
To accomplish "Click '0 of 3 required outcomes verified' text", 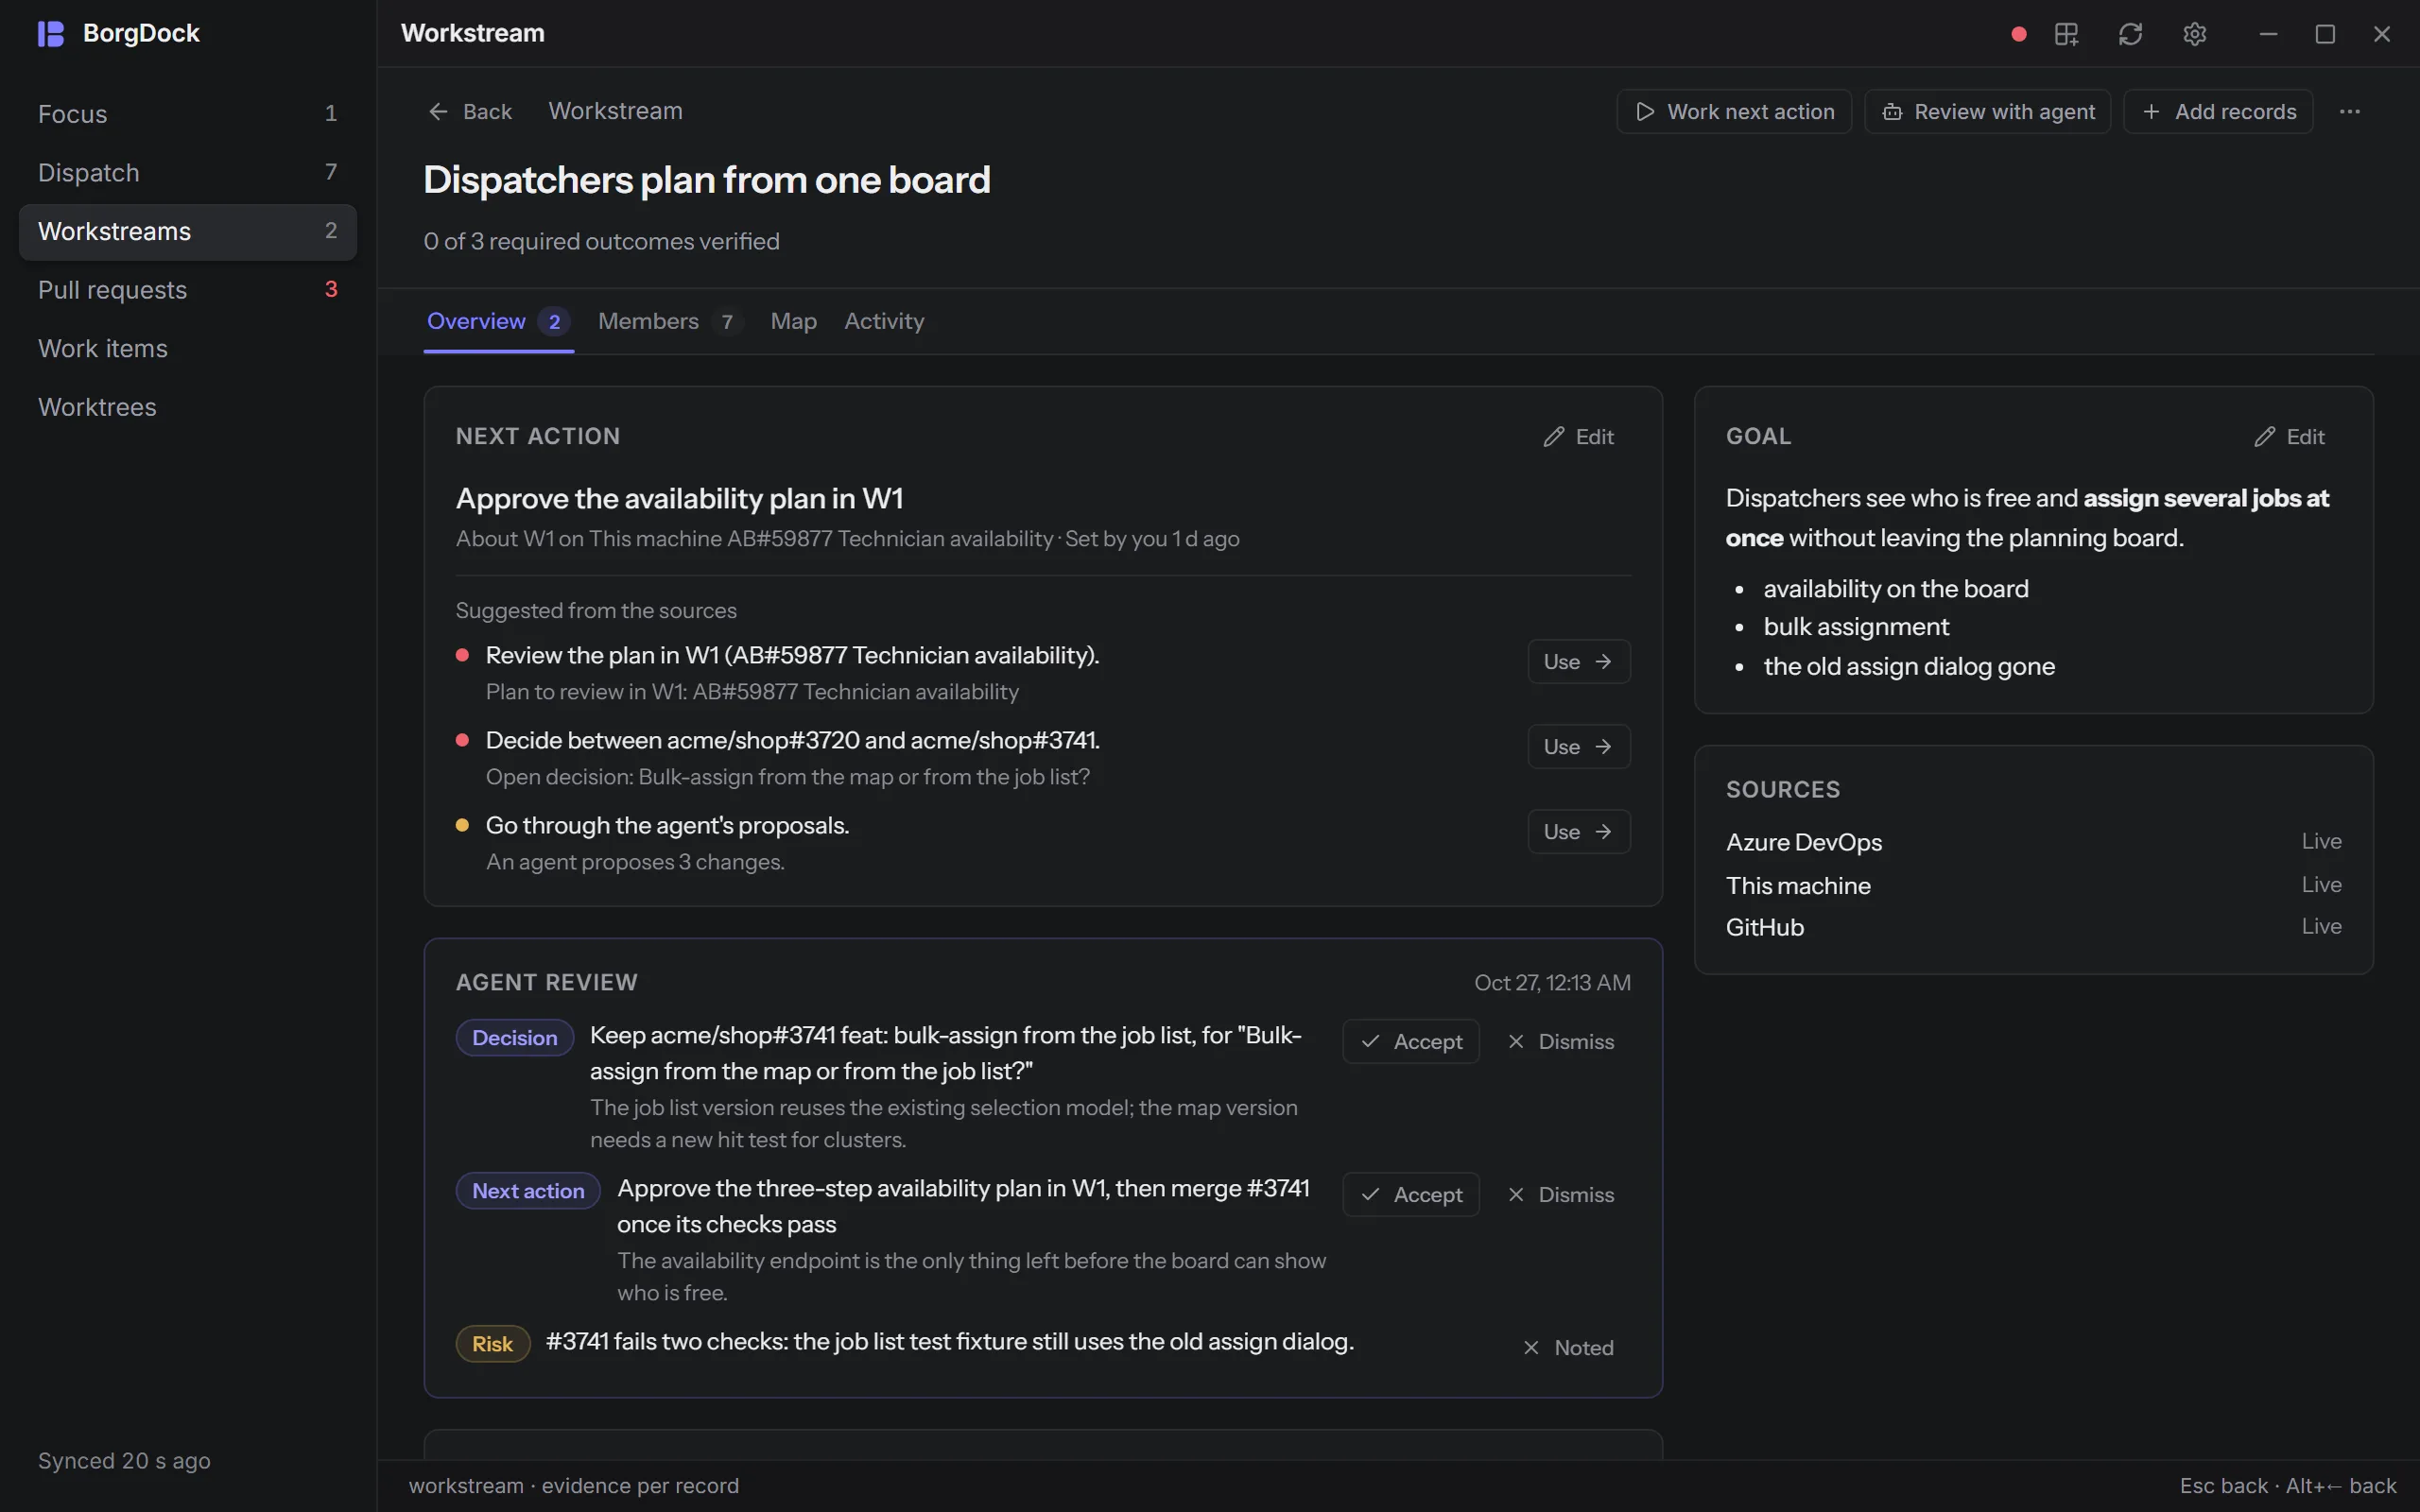I will tap(601, 242).
